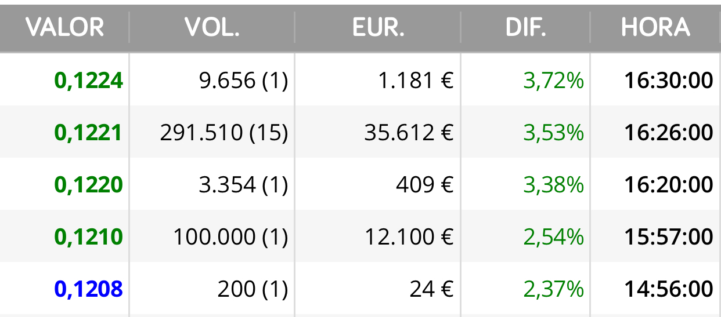Select the 0,1210 price value
Image resolution: width=721 pixels, height=317 pixels.
(89, 237)
